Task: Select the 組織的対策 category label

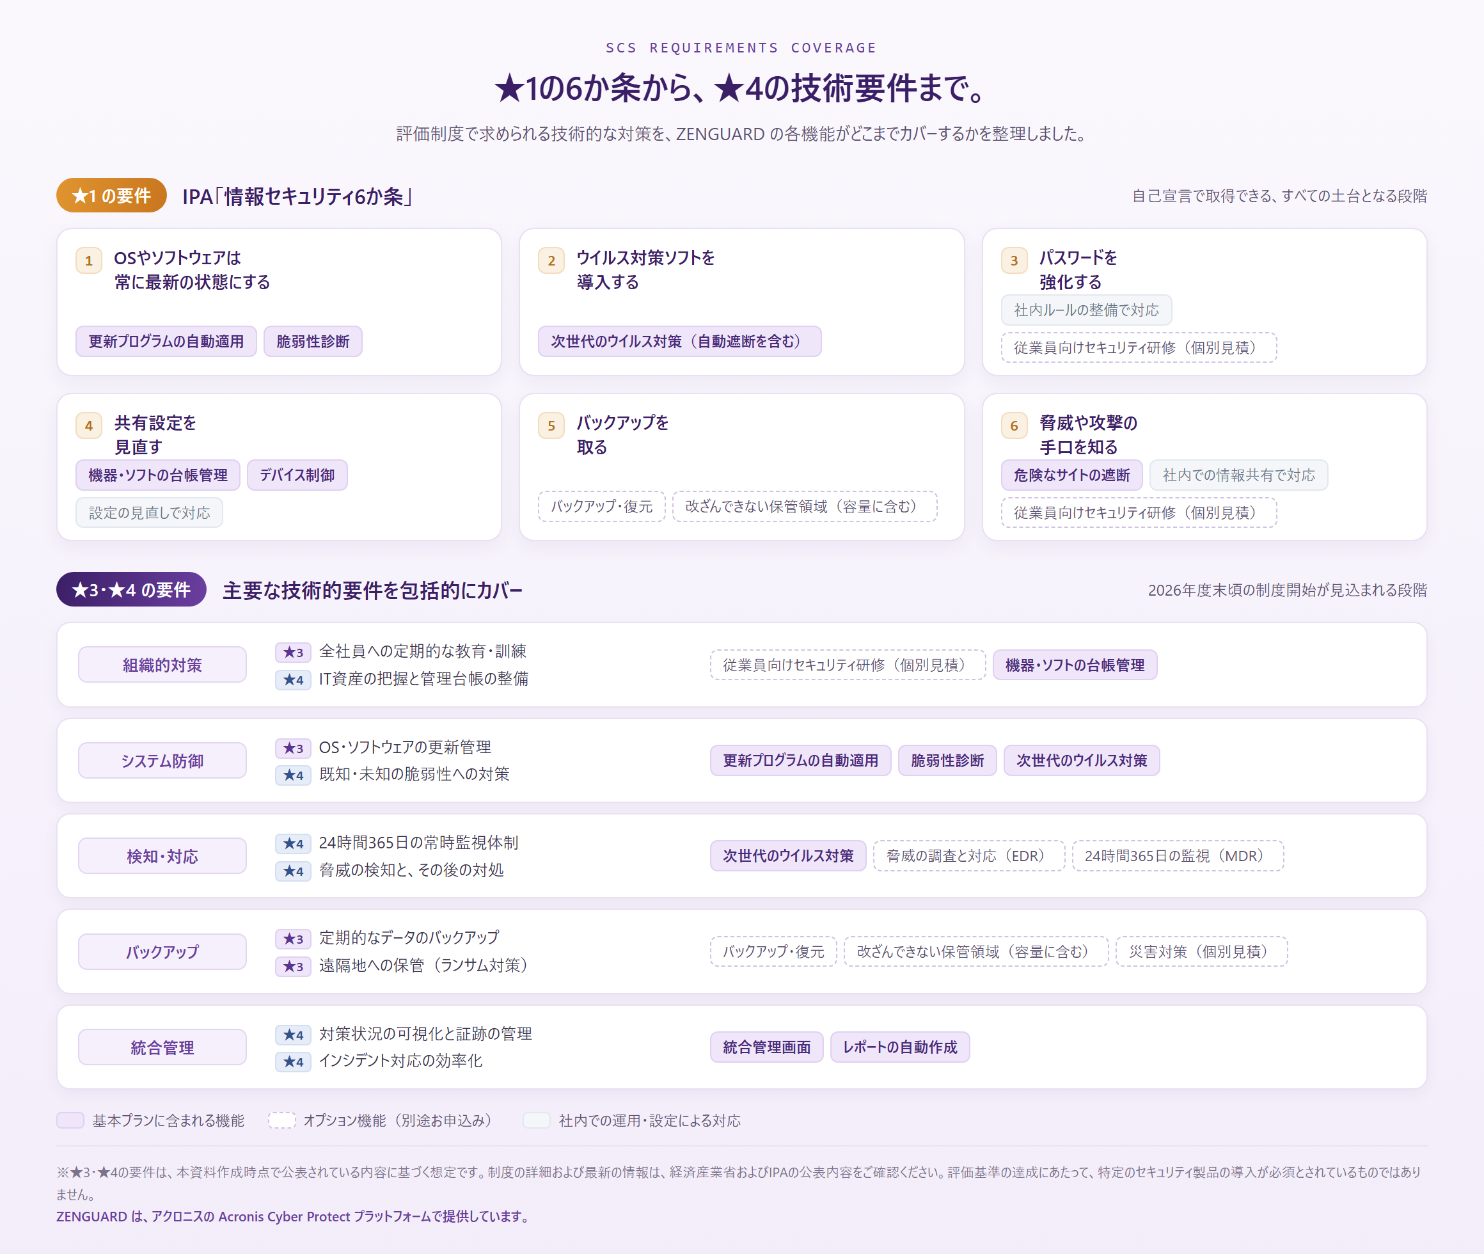Action: pos(162,665)
